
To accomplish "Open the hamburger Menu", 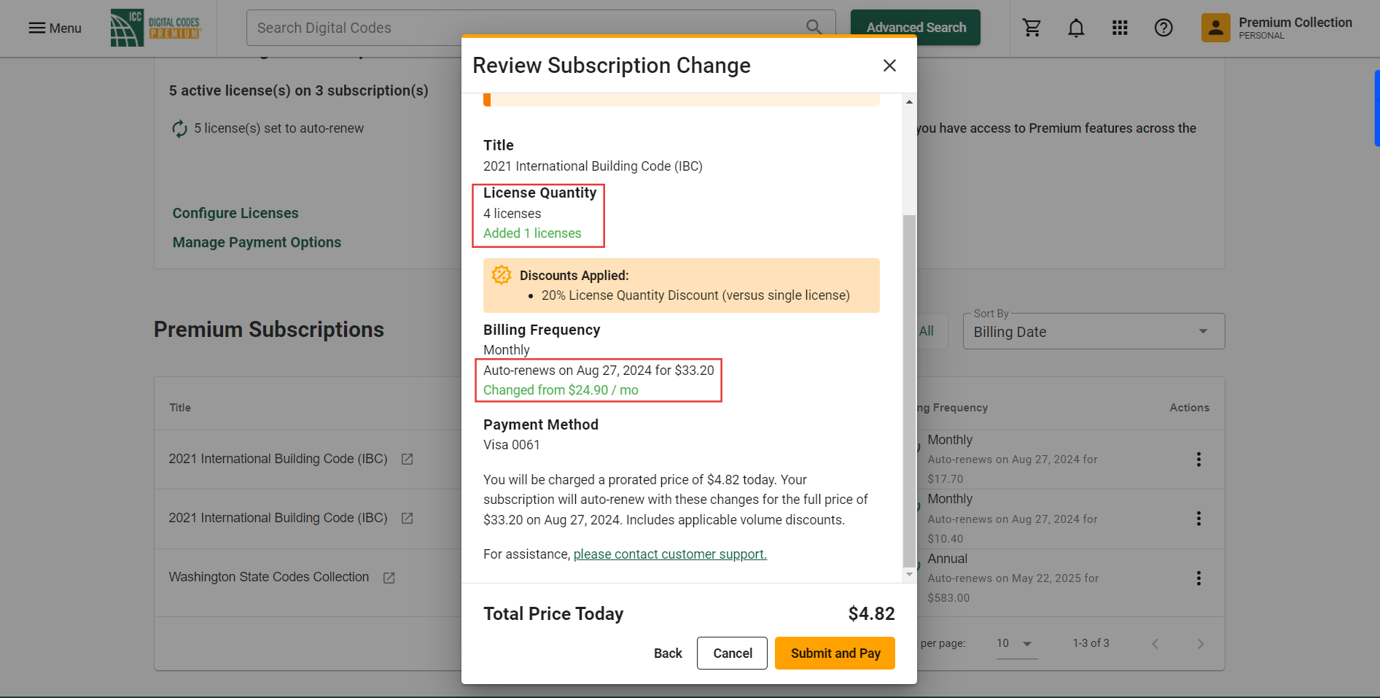I will pyautogui.click(x=55, y=28).
